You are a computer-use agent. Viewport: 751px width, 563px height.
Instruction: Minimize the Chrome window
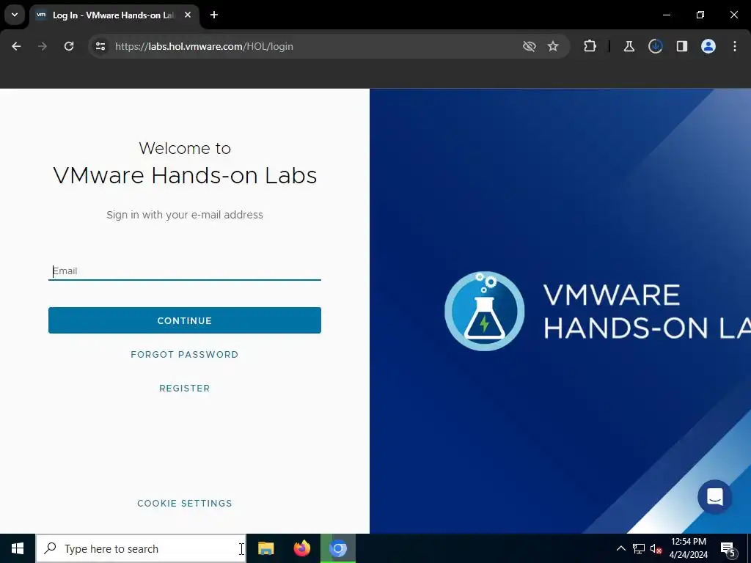666,15
